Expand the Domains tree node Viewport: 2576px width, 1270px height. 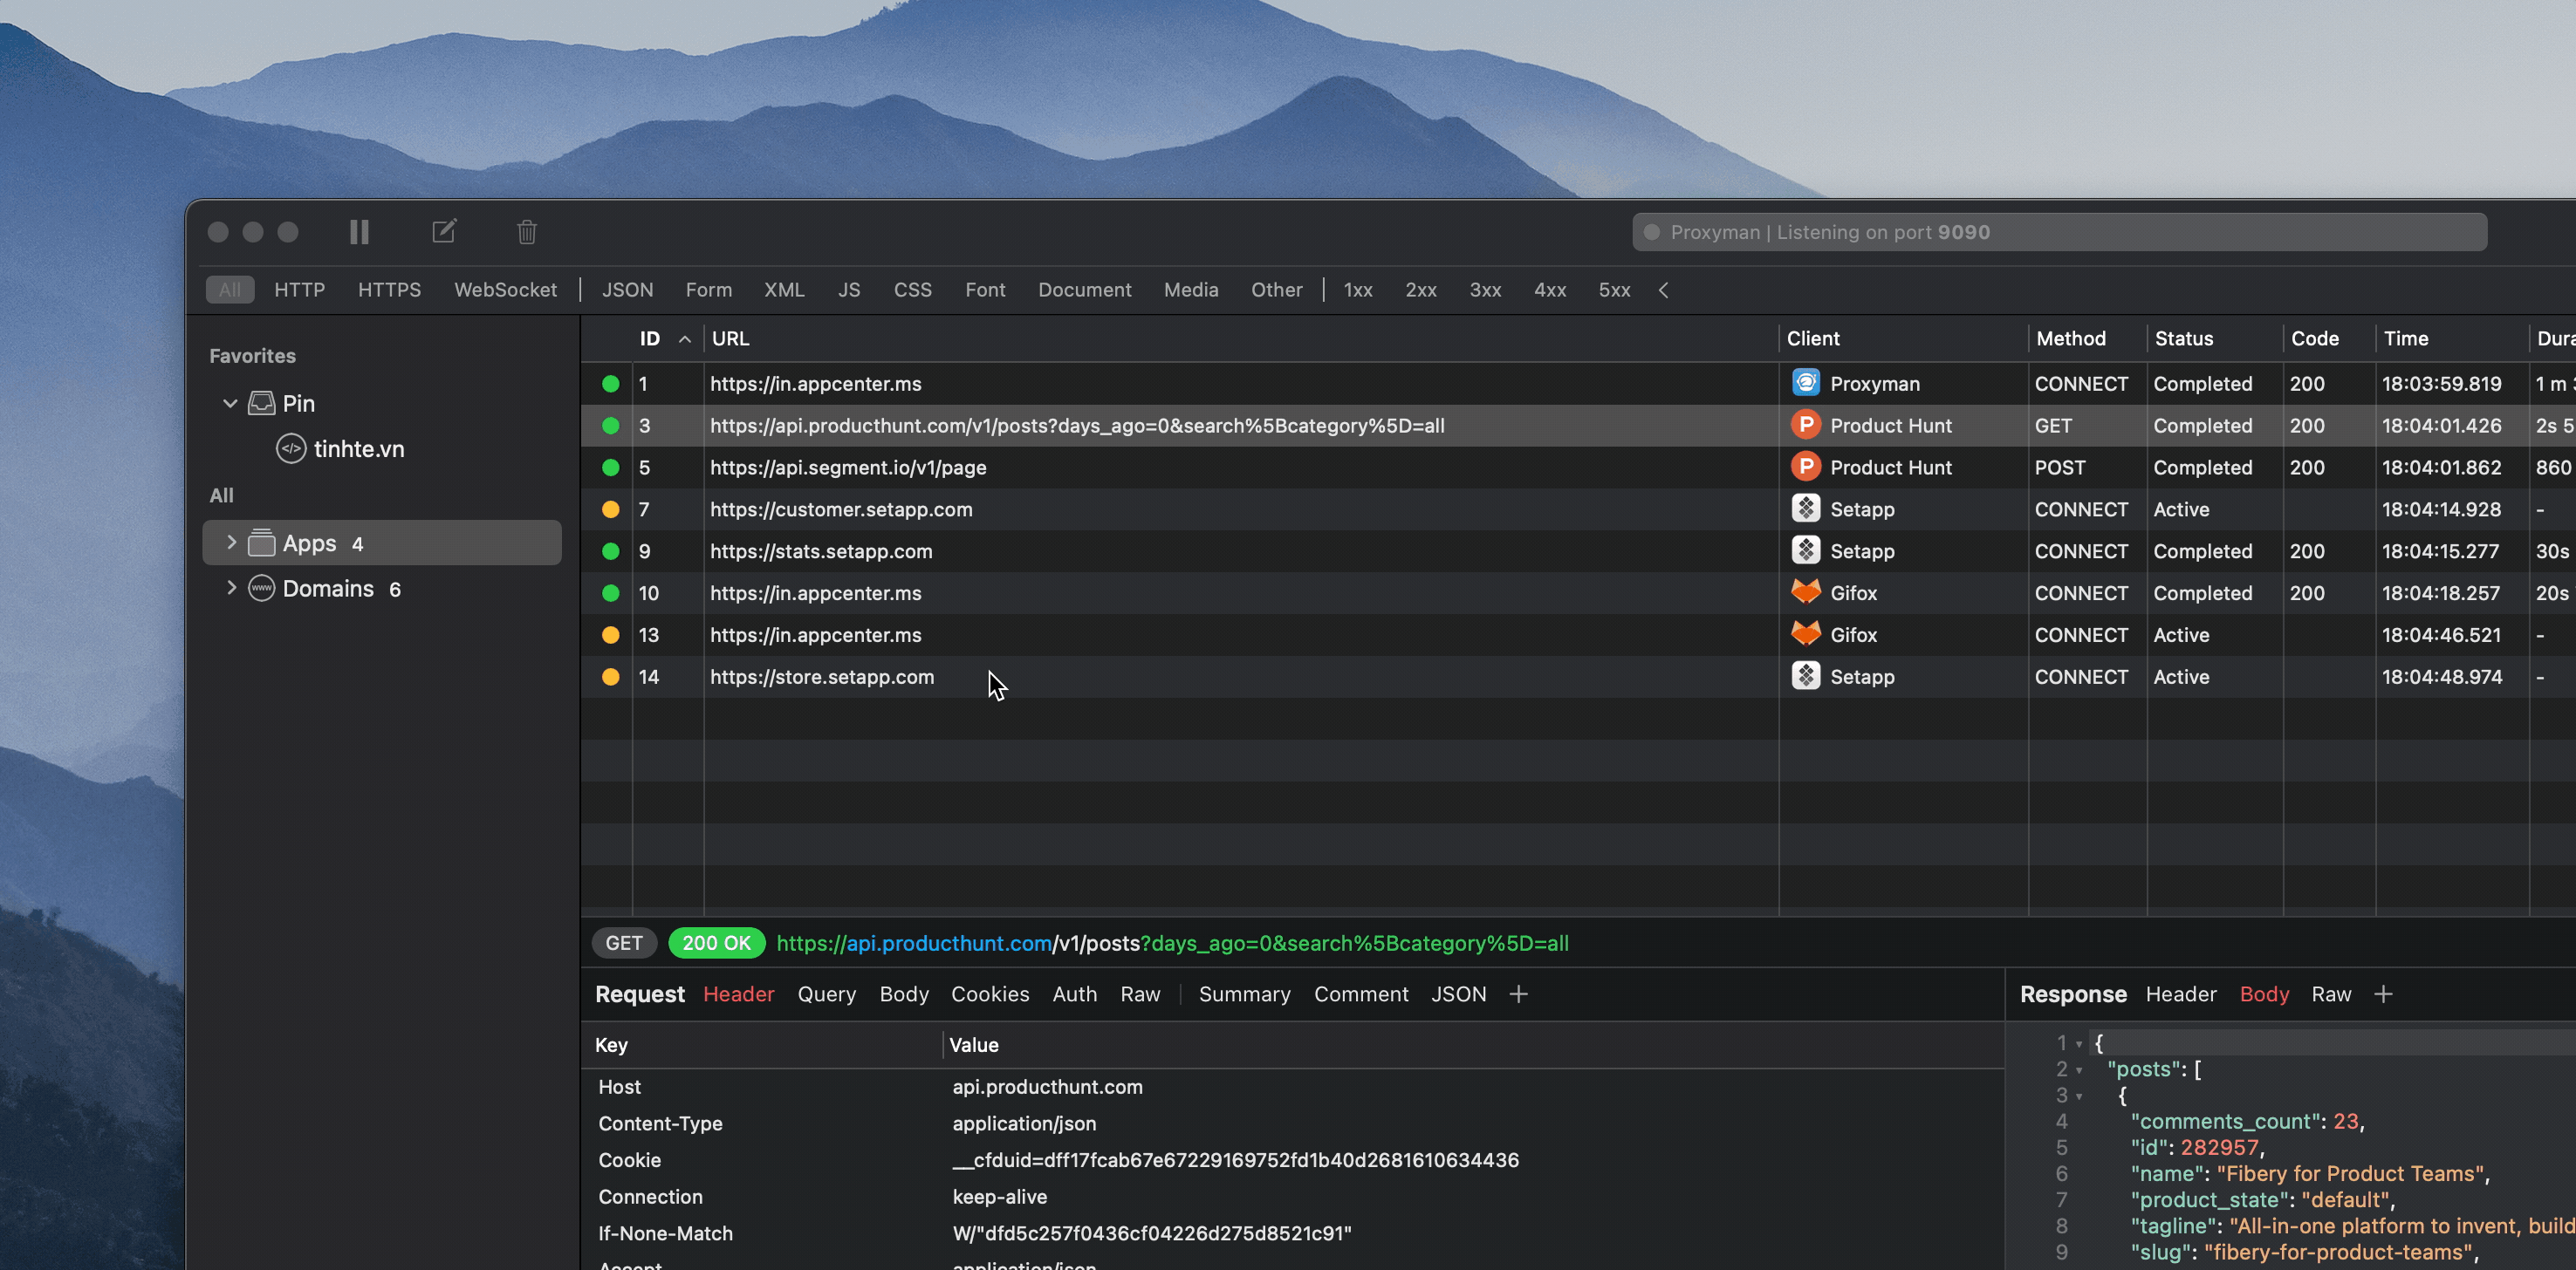(x=231, y=588)
